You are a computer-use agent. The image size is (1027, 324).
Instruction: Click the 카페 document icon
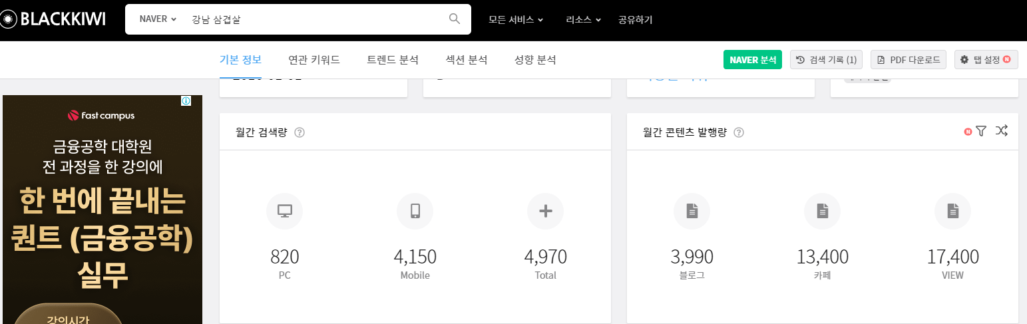click(x=823, y=212)
